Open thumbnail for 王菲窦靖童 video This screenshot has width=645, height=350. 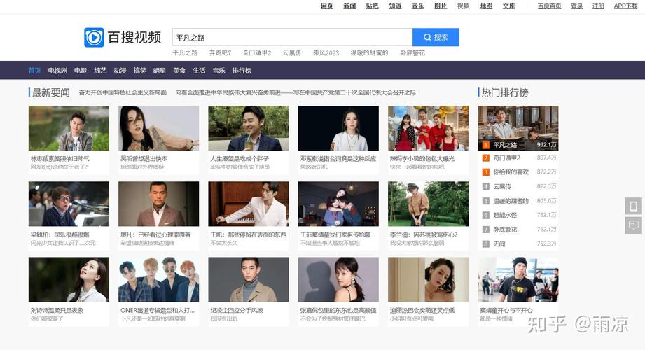click(338, 204)
